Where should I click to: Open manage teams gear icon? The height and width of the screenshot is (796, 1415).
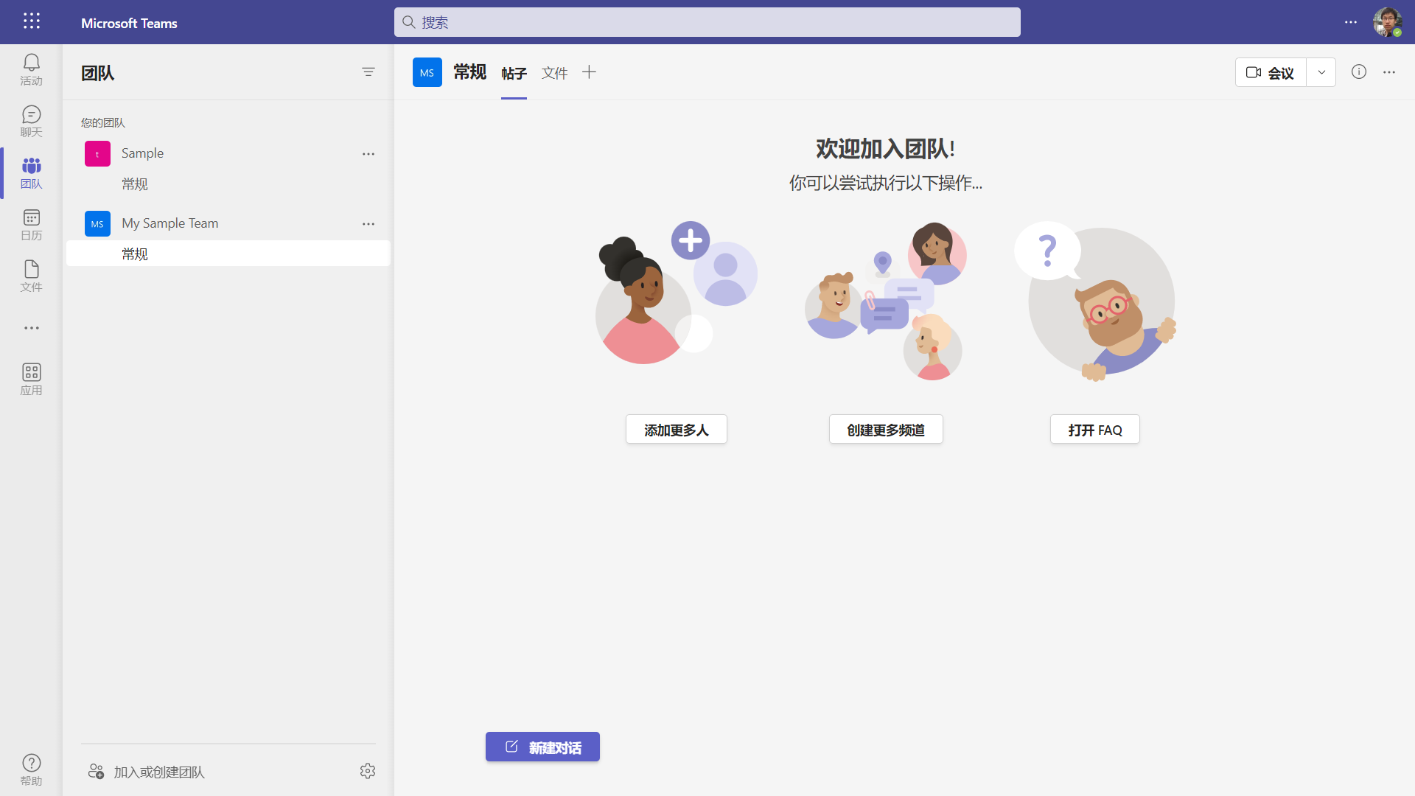[x=368, y=771]
